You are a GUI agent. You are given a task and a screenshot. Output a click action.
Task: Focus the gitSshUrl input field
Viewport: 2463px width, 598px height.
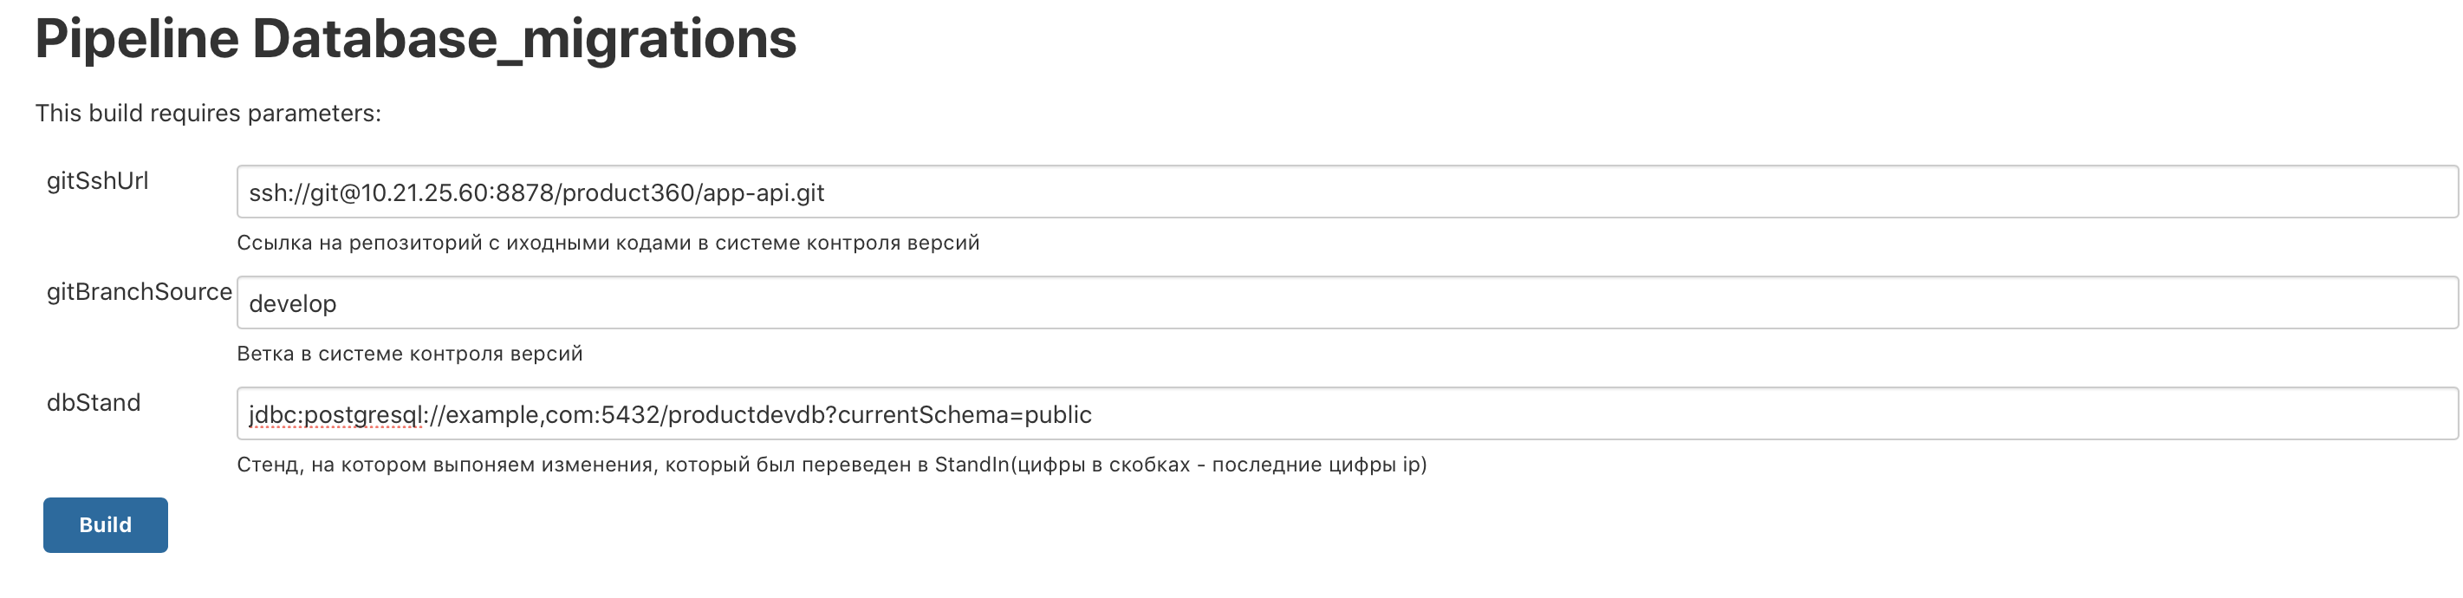[1339, 192]
